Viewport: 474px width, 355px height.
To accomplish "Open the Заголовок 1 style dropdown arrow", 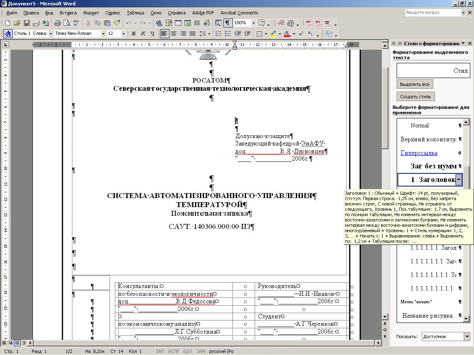I will [x=459, y=180].
